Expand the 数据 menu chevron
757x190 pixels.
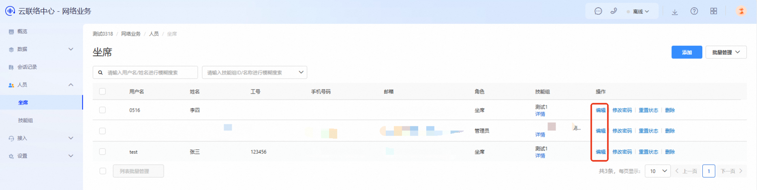click(x=71, y=49)
